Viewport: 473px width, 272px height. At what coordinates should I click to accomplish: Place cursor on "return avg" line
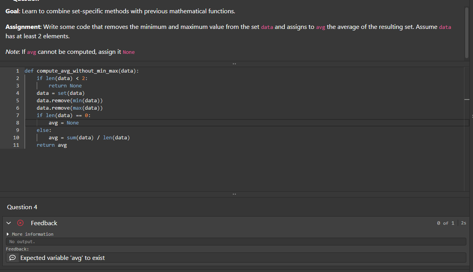(x=52, y=145)
